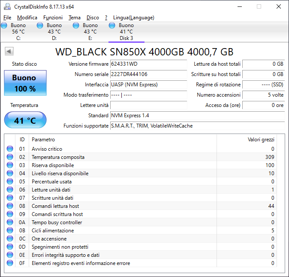Click the blue health orb of drive E:

[x=76, y=25]
